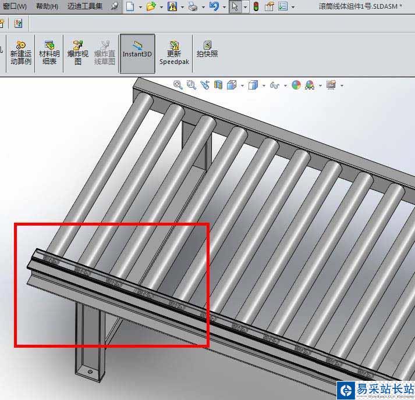Expand the Undo dropdown arrow

coord(224,7)
